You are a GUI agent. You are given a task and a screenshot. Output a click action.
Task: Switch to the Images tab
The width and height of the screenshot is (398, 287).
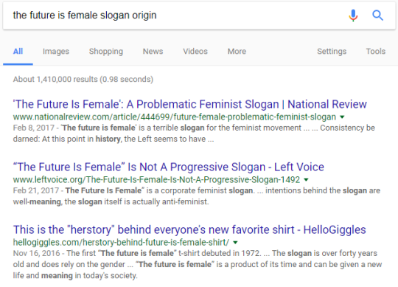56,52
